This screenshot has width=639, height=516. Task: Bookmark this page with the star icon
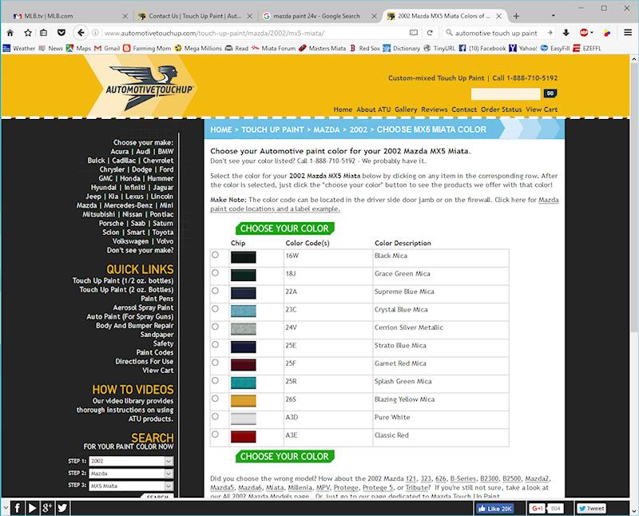tap(28, 33)
